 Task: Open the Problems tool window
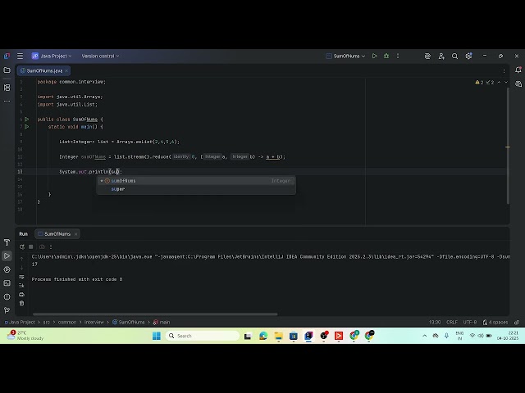7,296
